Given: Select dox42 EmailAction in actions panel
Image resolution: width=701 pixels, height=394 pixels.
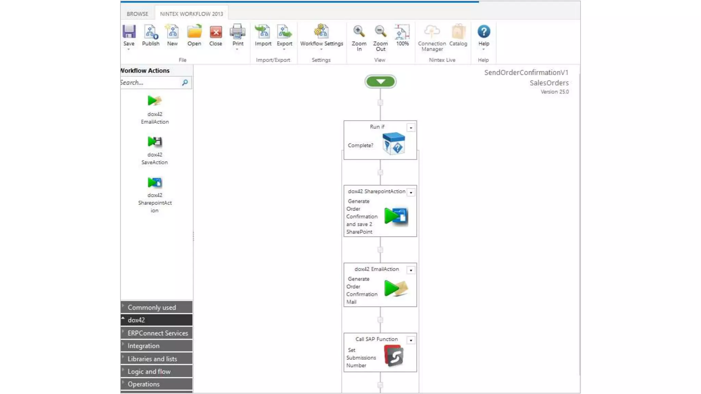Looking at the screenshot, I should 155,101.
